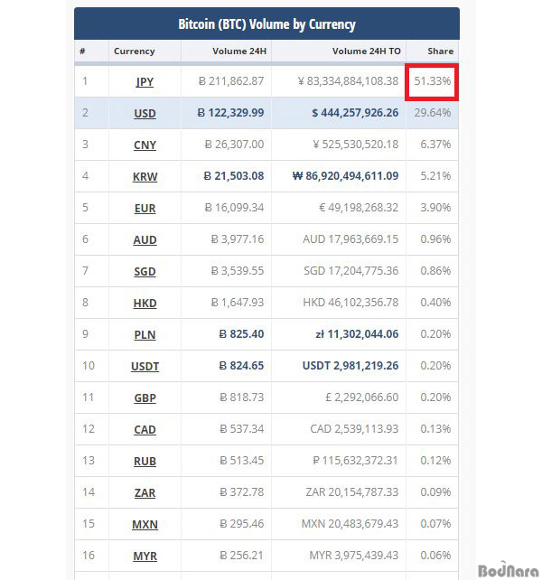Open the CNY currency link
Screen dimensions: 542x580
click(x=145, y=145)
